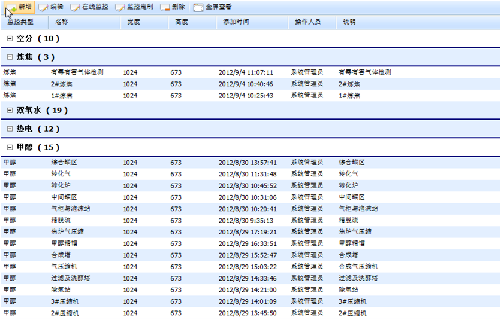Viewport: 501px width, 320px height.
Task: Expand the 热电 (12) group
Action: (10, 129)
